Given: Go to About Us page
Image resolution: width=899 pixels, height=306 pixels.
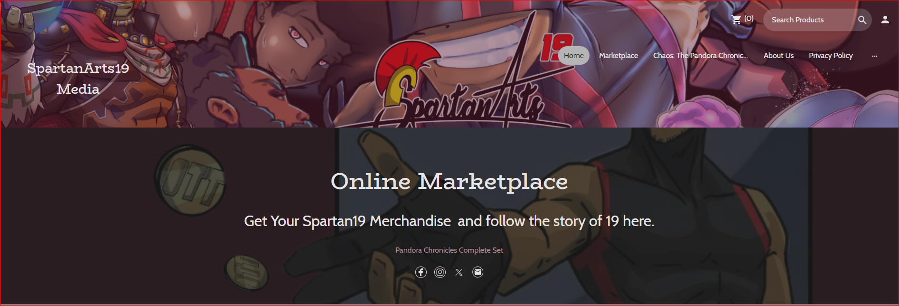Looking at the screenshot, I should point(779,56).
